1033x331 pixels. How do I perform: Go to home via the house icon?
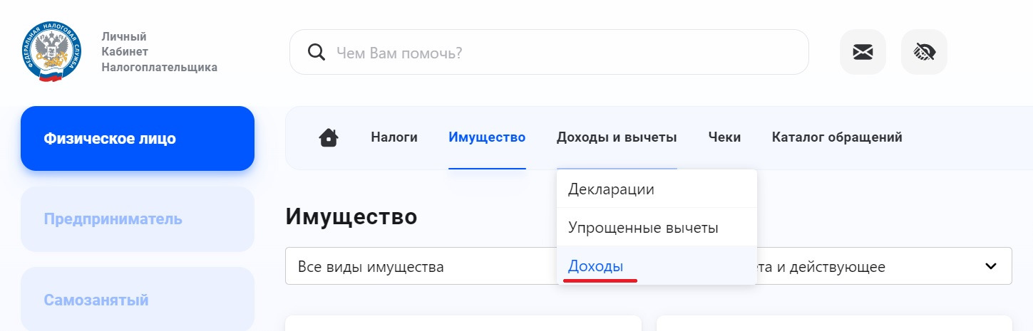click(329, 137)
